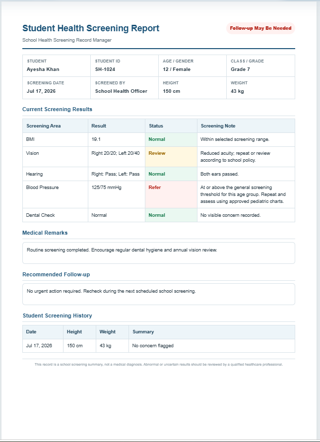Select the report title 'Student Health Screening Report'

[91, 28]
